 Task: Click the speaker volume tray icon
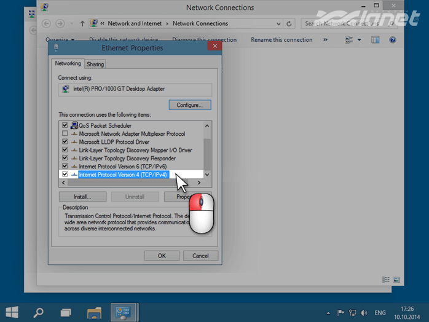tap(364, 313)
